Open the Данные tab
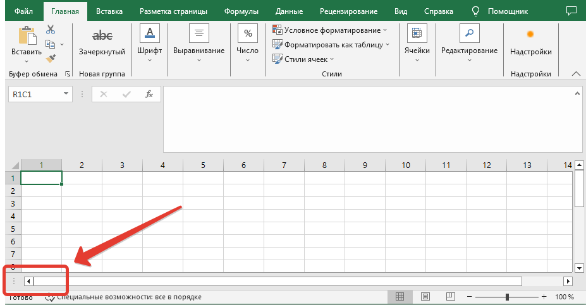Viewport: 586px width, 305px height. (289, 11)
